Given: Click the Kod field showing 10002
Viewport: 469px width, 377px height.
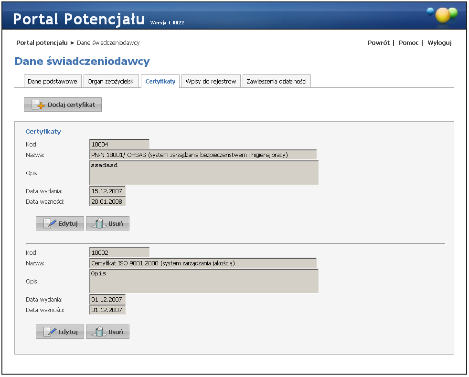Looking at the screenshot, I should 119,252.
